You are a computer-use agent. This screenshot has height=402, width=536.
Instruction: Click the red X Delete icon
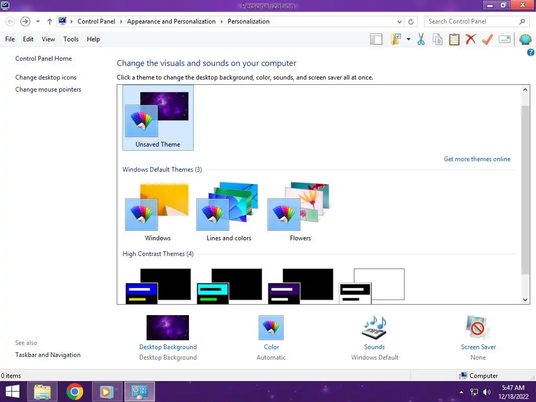click(x=471, y=39)
